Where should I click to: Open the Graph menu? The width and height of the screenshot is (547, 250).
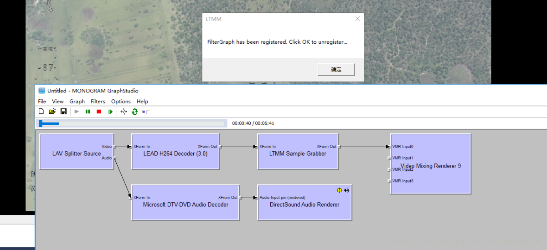[x=77, y=102]
